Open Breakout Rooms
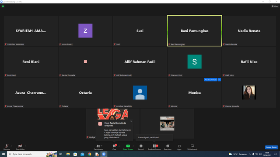 (154, 147)
